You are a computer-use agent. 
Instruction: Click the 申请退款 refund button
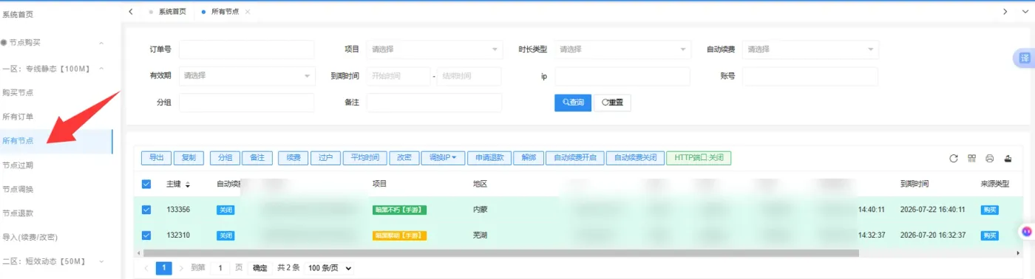pos(489,157)
